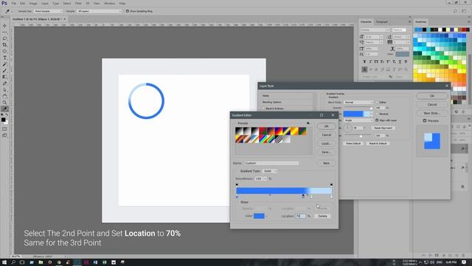Click the Photoshop Ps logo
Viewport: 472px width, 266px height.
coord(4,3)
